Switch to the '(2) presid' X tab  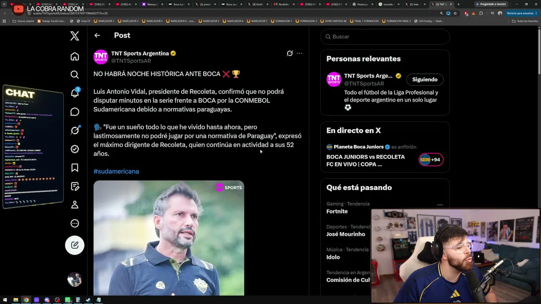(205, 4)
